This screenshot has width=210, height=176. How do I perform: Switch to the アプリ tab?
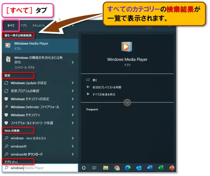coord(23,26)
